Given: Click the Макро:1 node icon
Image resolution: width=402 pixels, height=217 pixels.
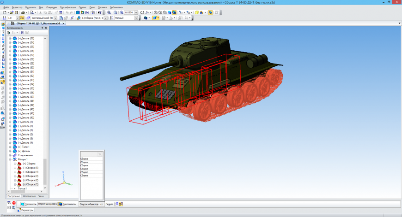Looking at the screenshot, I should tap(15, 159).
